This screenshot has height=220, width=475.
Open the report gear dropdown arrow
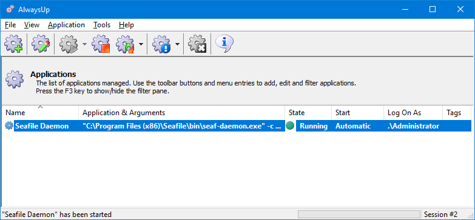click(177, 44)
